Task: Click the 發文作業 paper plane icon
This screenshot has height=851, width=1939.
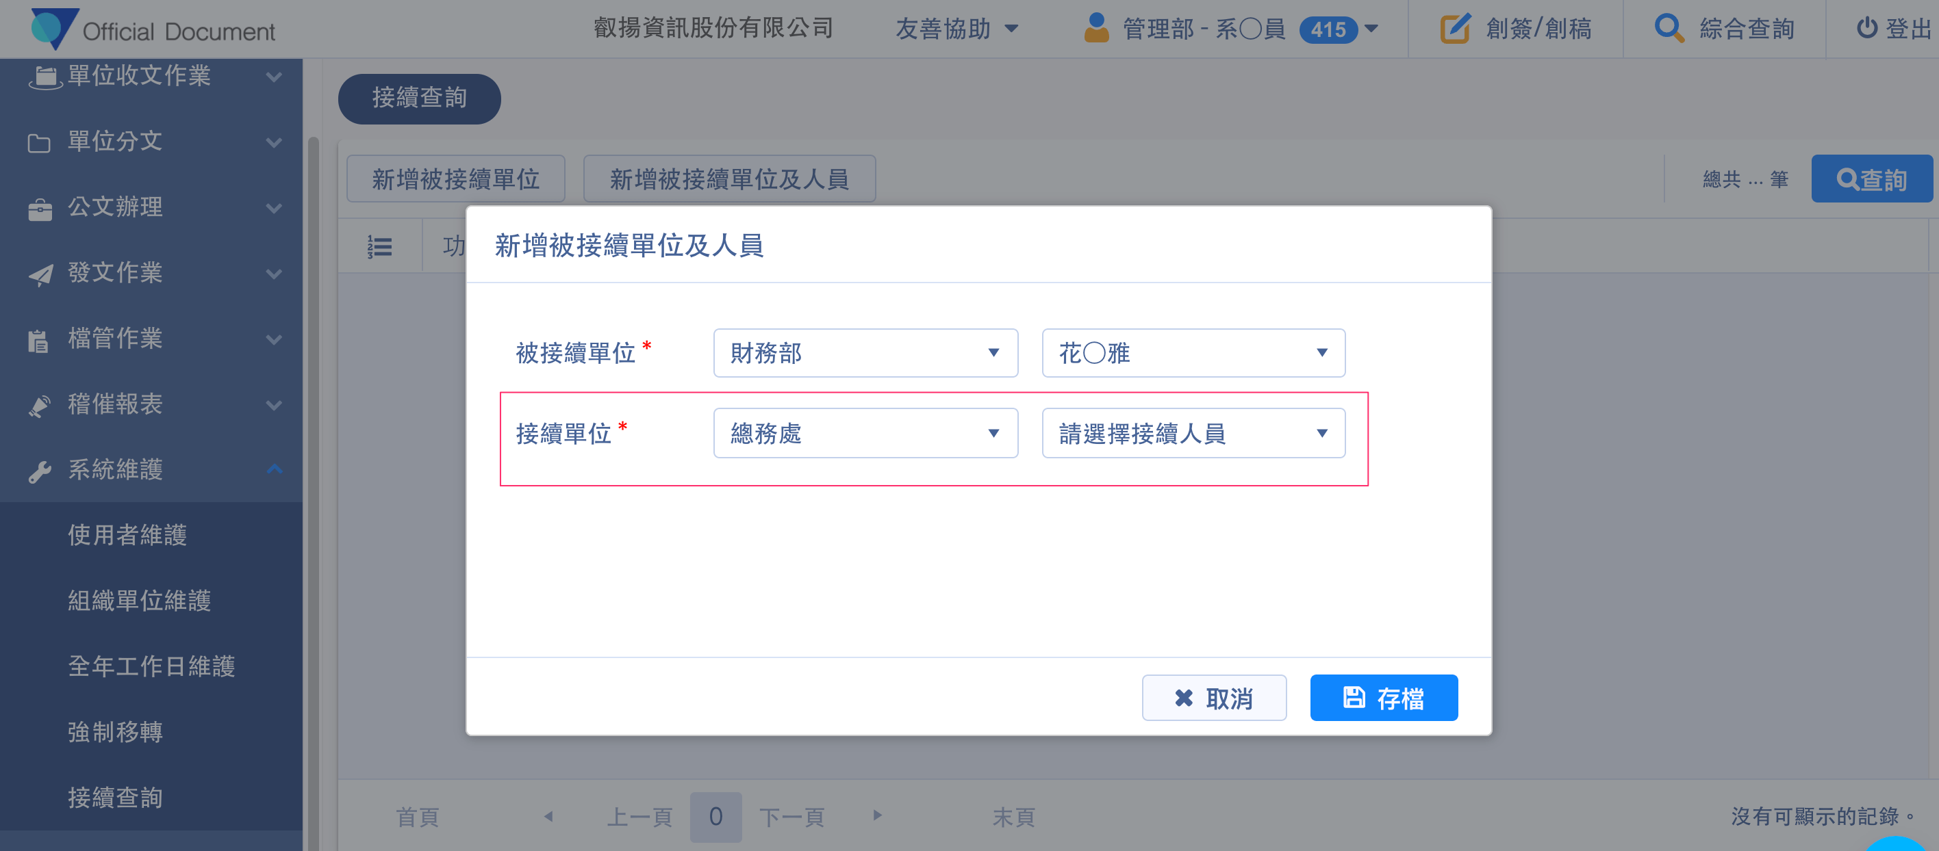Action: (40, 274)
